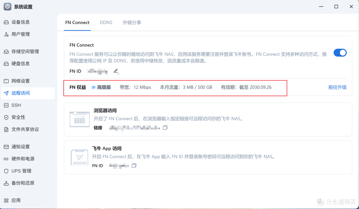
Task: Click the browser window illustration
Action: pyautogui.click(x=79, y=119)
